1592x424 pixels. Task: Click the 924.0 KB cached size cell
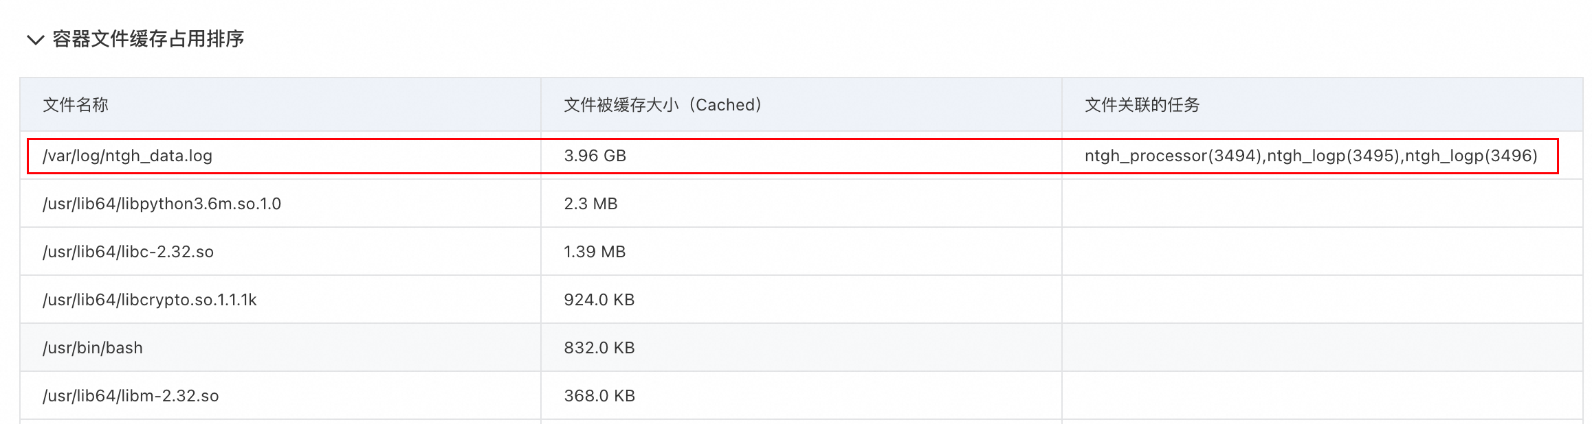(x=599, y=300)
